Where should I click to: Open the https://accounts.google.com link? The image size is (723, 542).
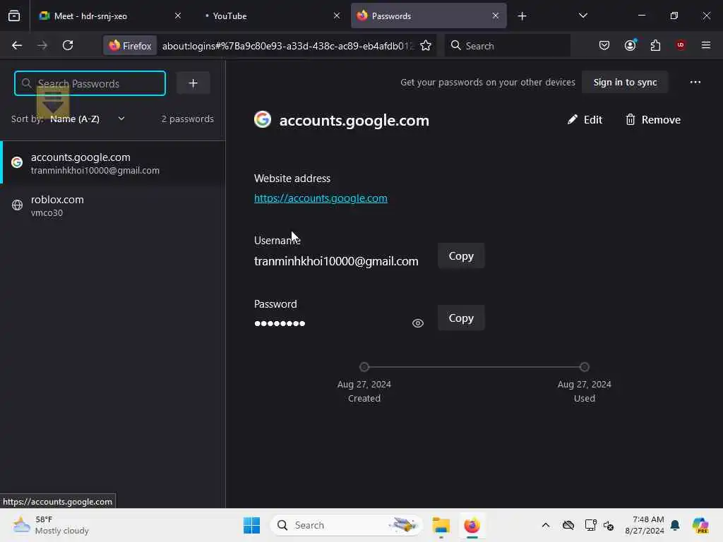(x=321, y=198)
